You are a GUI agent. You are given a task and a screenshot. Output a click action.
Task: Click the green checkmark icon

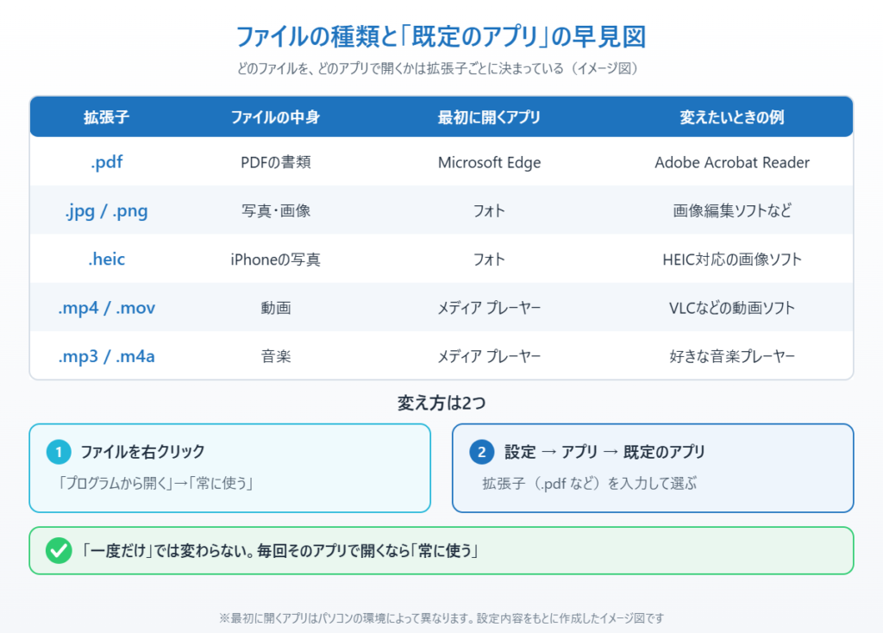tap(59, 551)
